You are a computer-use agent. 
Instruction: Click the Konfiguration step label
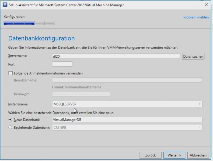14,17
